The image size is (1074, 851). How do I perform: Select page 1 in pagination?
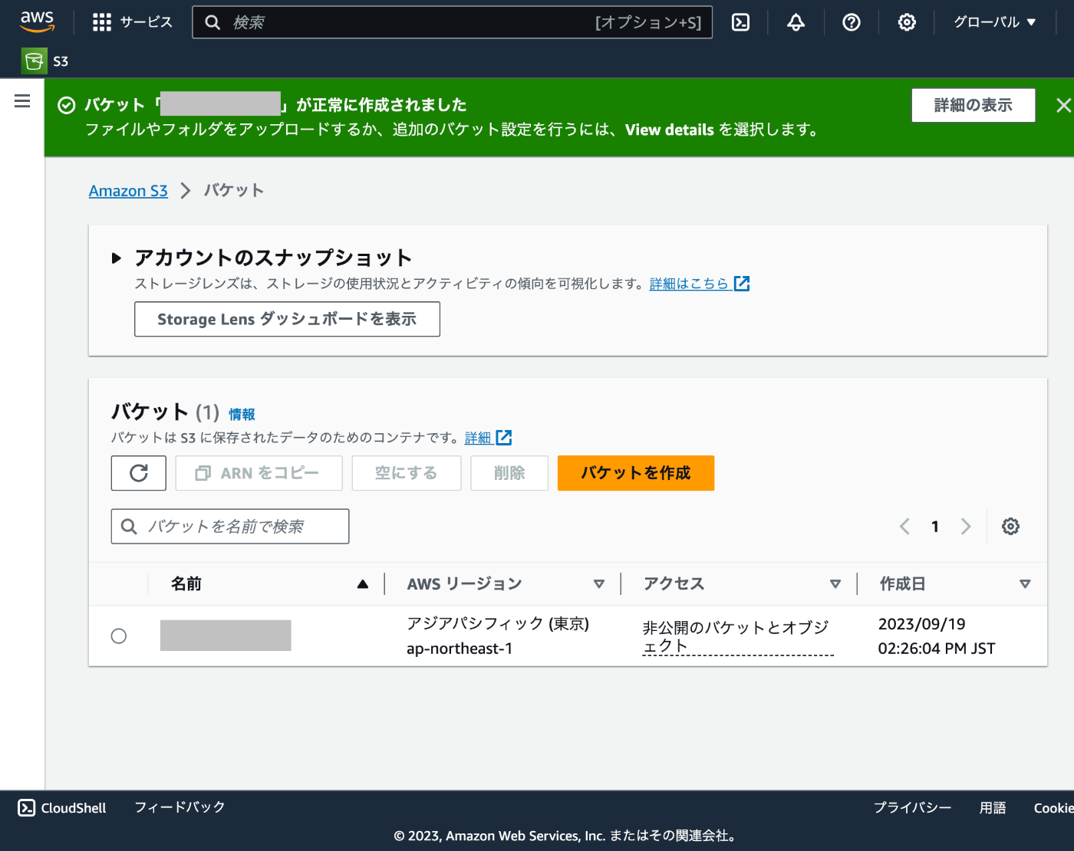(x=935, y=526)
